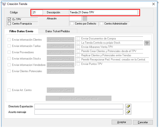Click the eraser icon beside Directorio Exportación

128,106
